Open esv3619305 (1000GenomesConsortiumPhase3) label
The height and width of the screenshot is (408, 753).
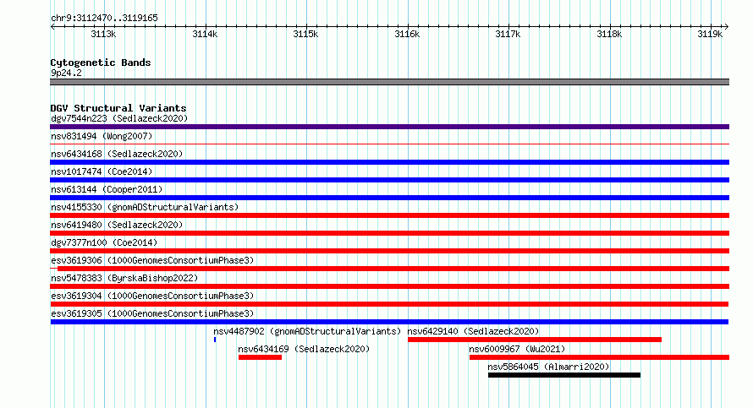pyautogui.click(x=152, y=313)
